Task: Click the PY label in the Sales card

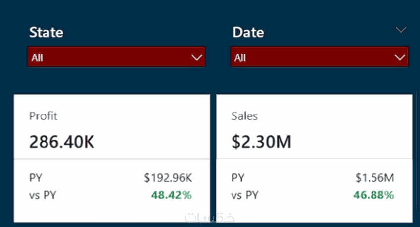Action: (238, 178)
